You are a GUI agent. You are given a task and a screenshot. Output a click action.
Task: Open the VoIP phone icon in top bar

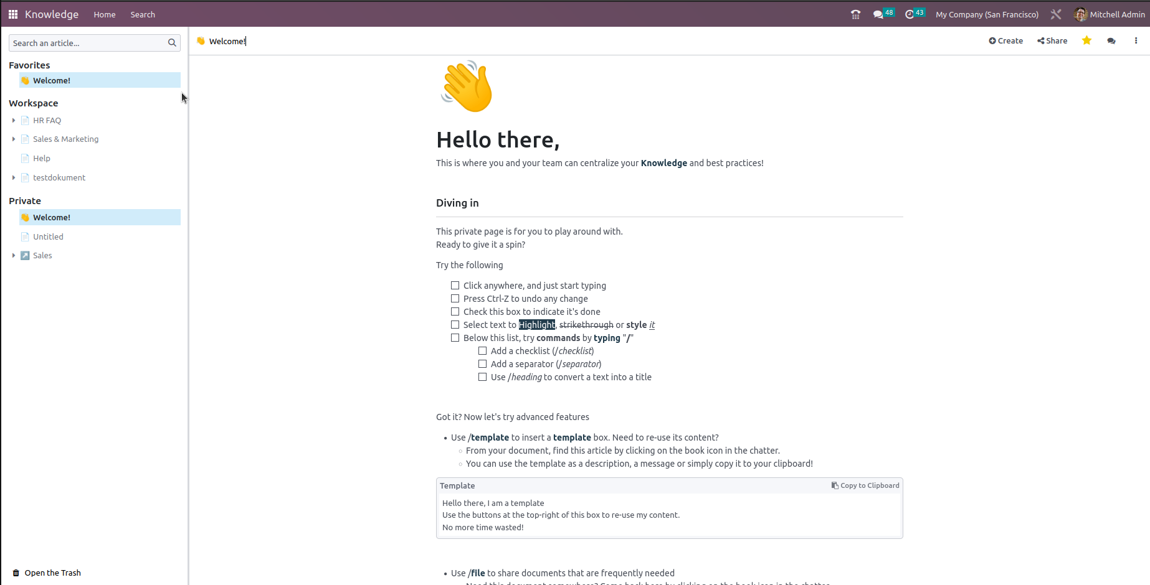click(x=855, y=14)
